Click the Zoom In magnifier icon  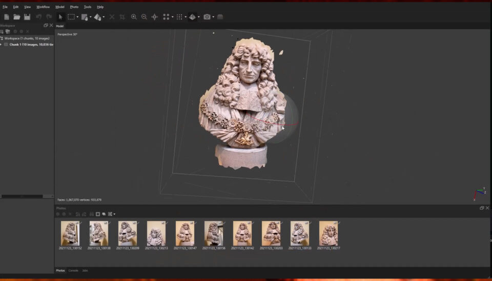134,17
